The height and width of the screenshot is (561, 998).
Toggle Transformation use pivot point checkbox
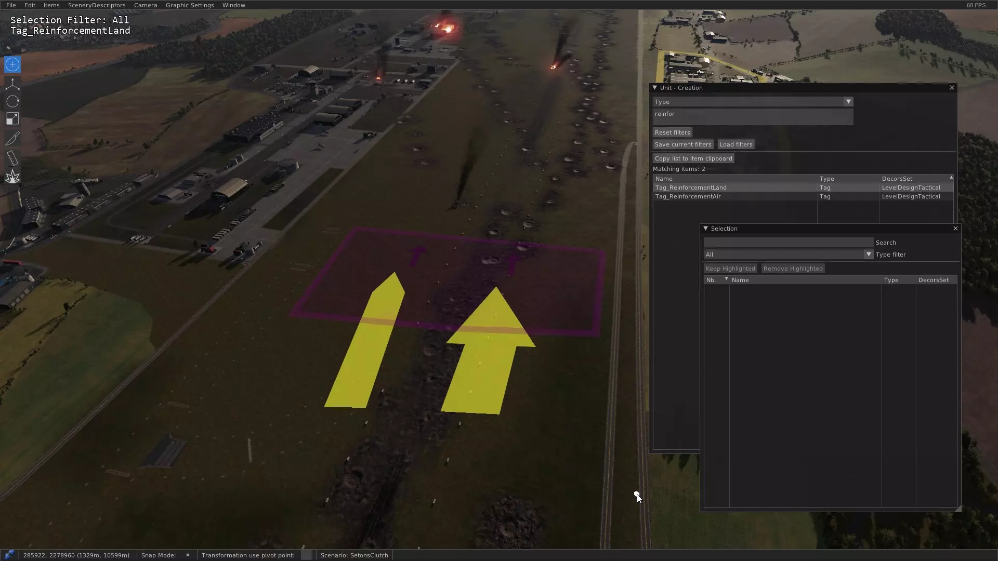coord(307,555)
